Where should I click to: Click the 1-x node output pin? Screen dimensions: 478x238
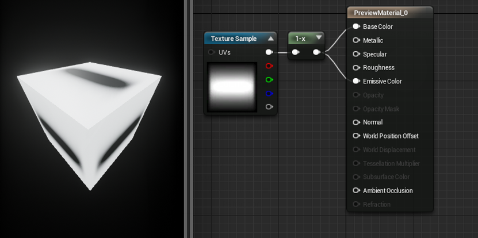[x=317, y=52]
